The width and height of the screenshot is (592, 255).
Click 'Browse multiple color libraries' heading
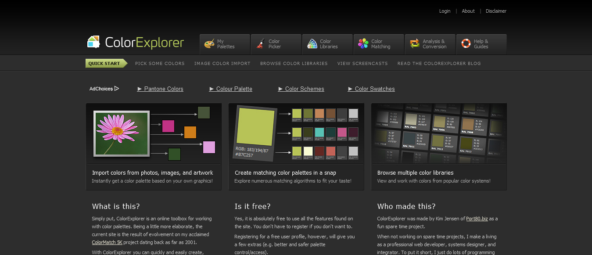[x=415, y=173]
